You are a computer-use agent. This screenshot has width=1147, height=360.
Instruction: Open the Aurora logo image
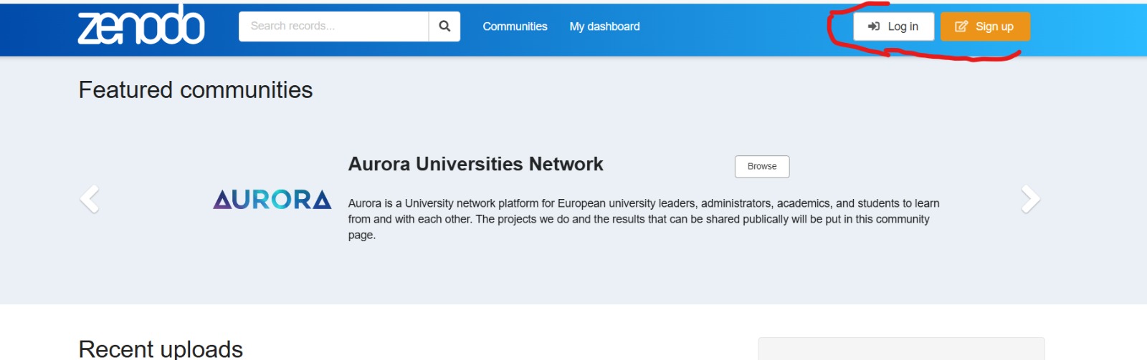tap(272, 200)
